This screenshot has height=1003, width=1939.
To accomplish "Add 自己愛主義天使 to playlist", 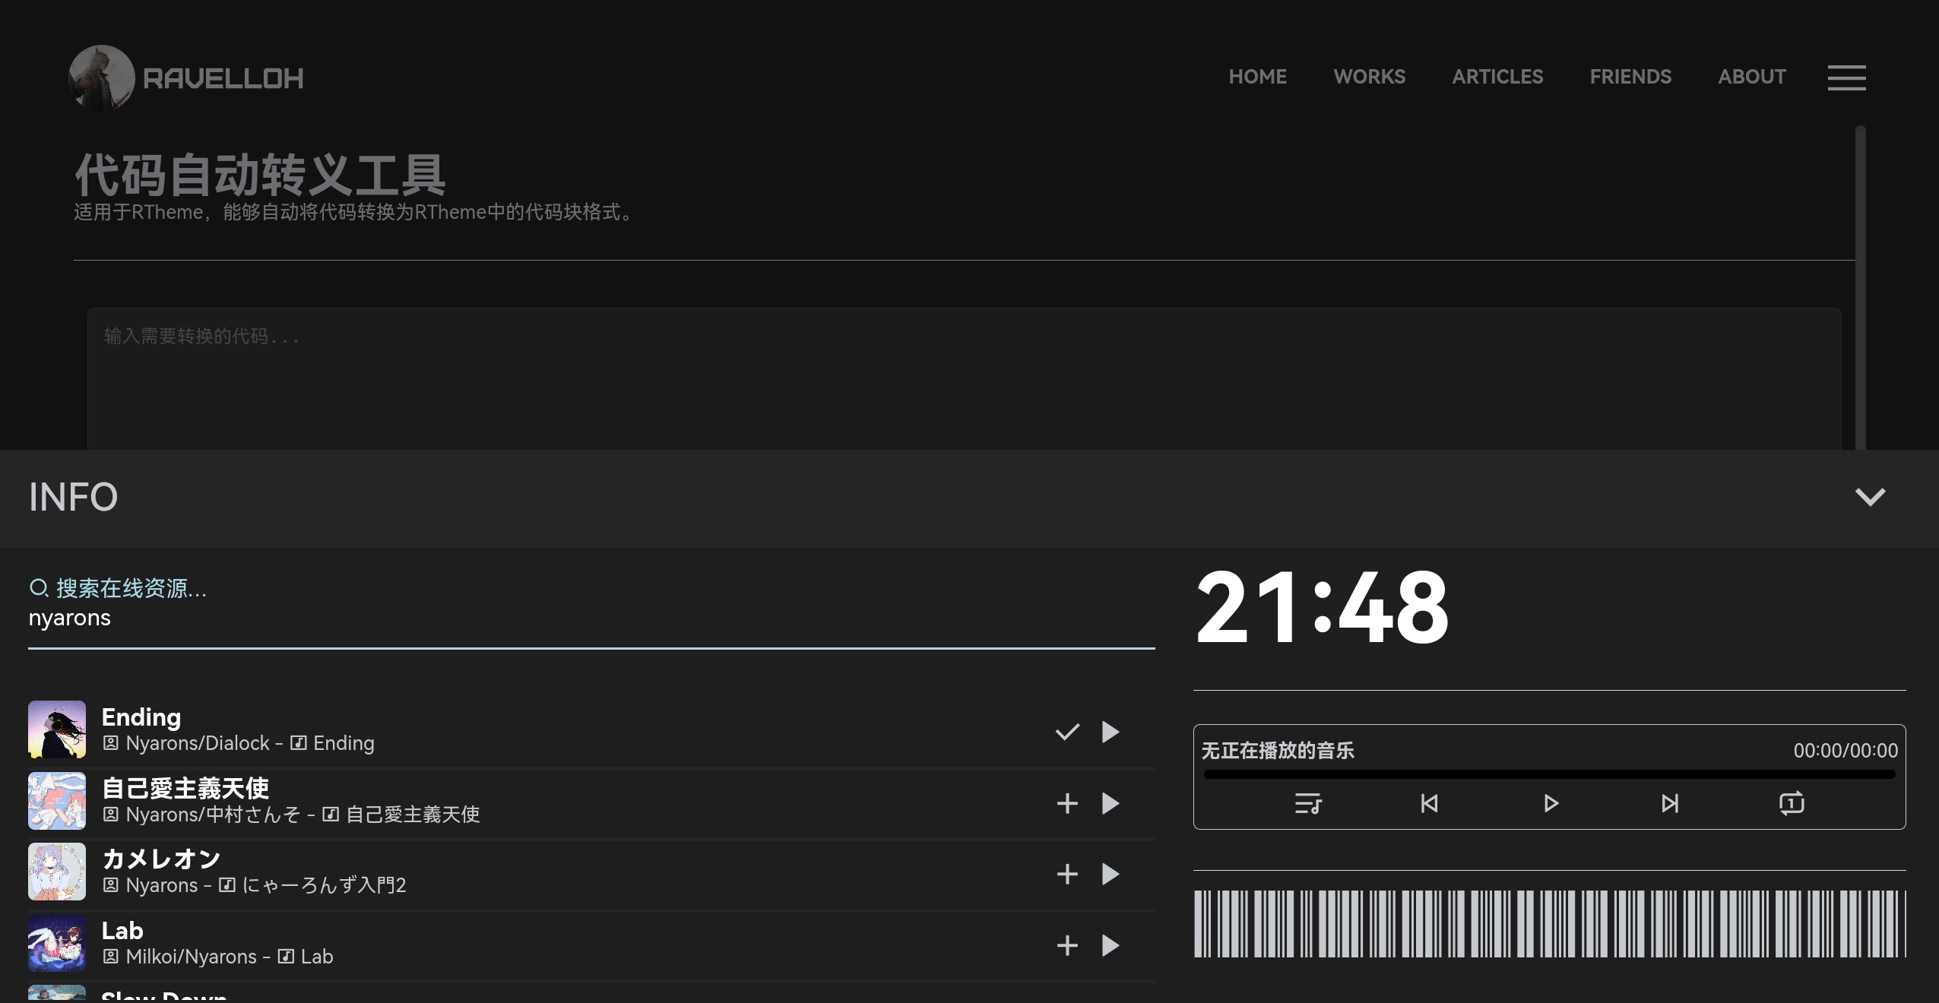I will (x=1067, y=803).
